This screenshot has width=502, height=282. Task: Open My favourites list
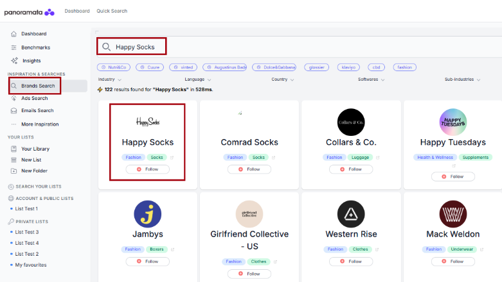pos(31,265)
